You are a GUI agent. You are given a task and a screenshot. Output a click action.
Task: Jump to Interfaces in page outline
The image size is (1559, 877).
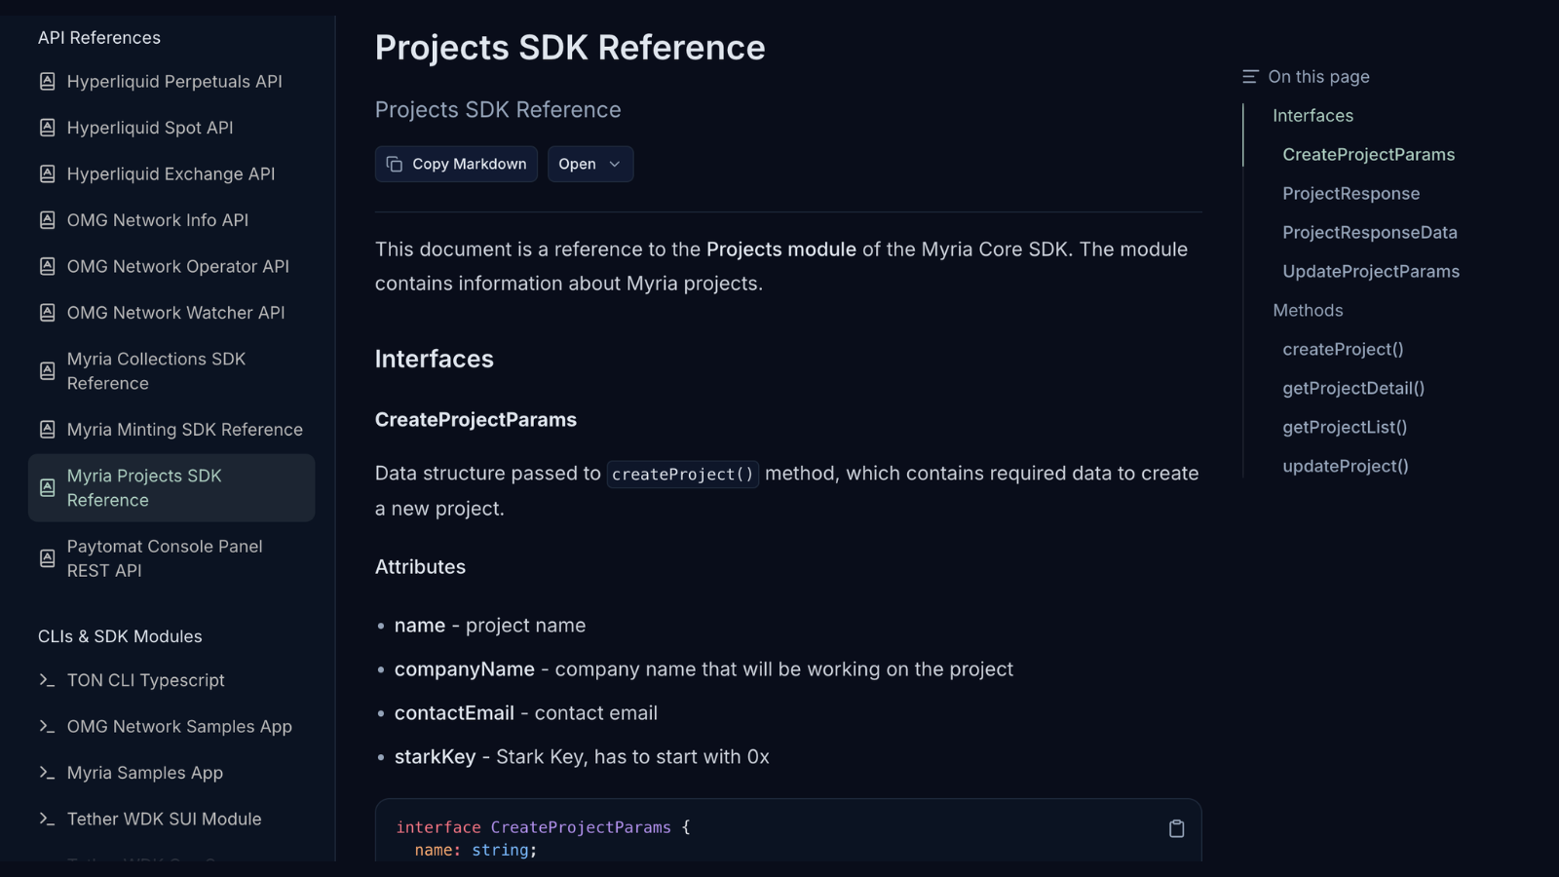[1312, 116]
